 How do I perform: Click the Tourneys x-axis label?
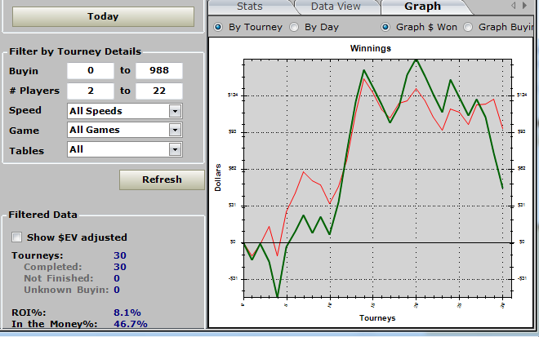(377, 318)
